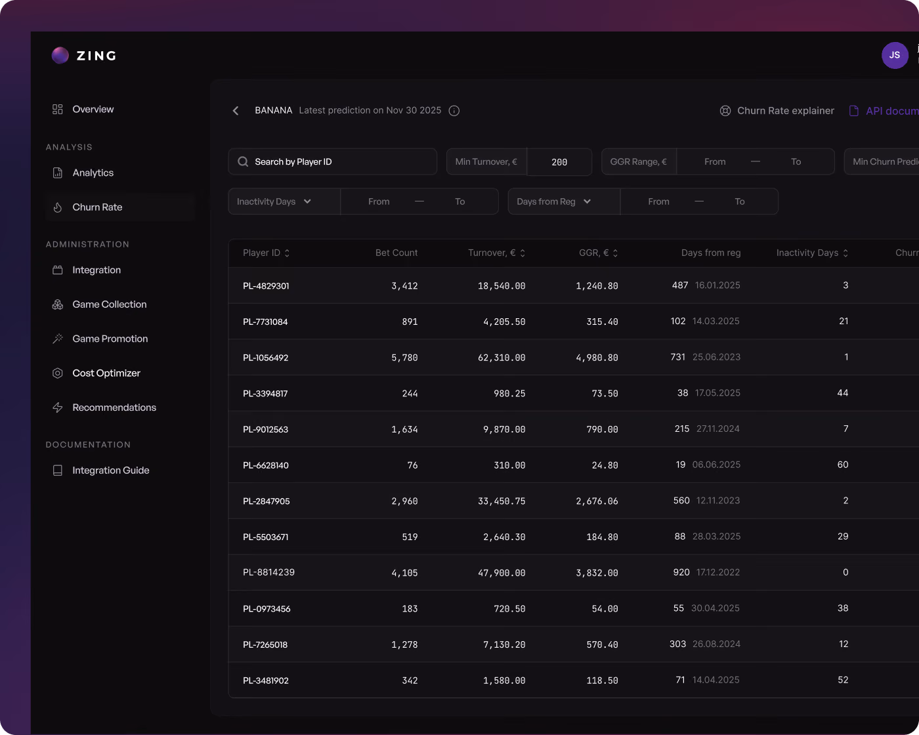Image resolution: width=919 pixels, height=735 pixels.
Task: Open the Recommendations page
Action: coord(114,408)
